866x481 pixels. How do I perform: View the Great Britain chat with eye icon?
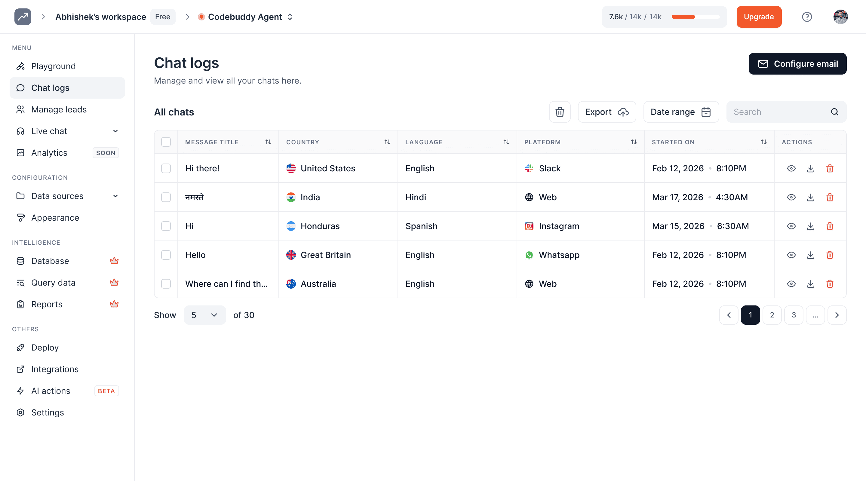[x=791, y=255]
